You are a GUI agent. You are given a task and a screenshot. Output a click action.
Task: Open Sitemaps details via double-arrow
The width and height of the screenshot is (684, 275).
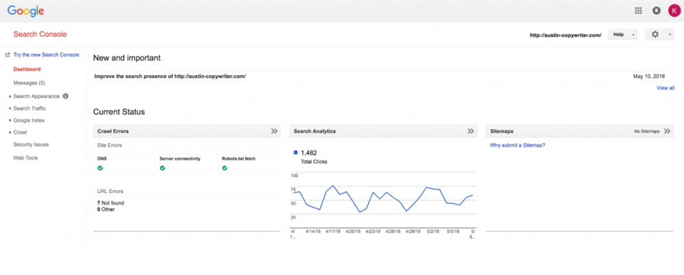(x=667, y=131)
